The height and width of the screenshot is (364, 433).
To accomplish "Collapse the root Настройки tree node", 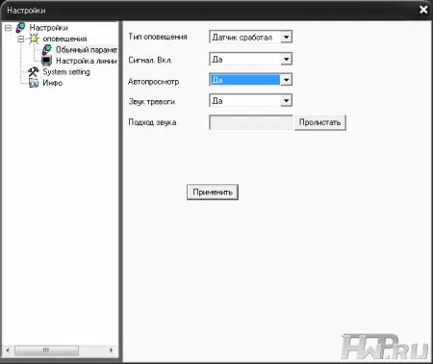I will coord(8,28).
